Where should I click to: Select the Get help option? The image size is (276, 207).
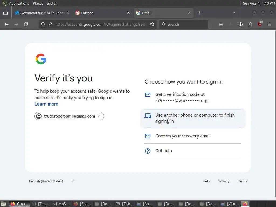[x=193, y=151]
